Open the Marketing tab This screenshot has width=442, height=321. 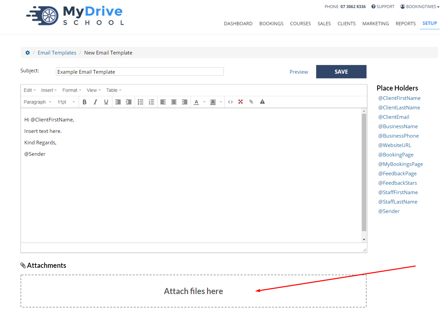click(376, 24)
